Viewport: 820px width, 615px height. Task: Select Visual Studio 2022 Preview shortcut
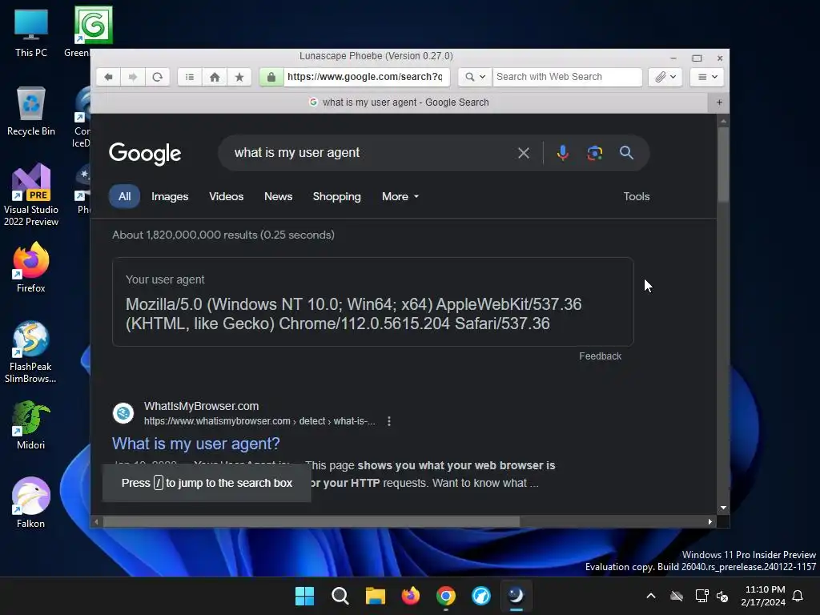[x=31, y=195]
